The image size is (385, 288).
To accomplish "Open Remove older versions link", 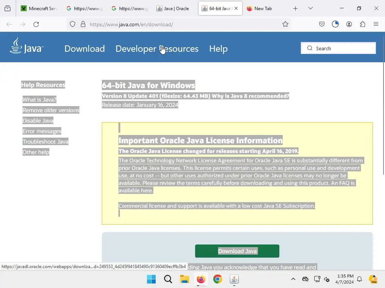I will tap(51, 110).
